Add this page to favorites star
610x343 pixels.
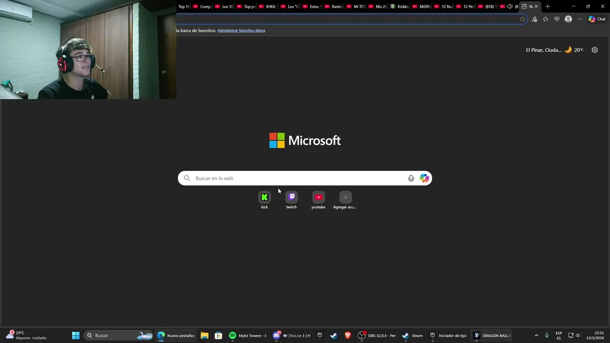click(x=523, y=19)
